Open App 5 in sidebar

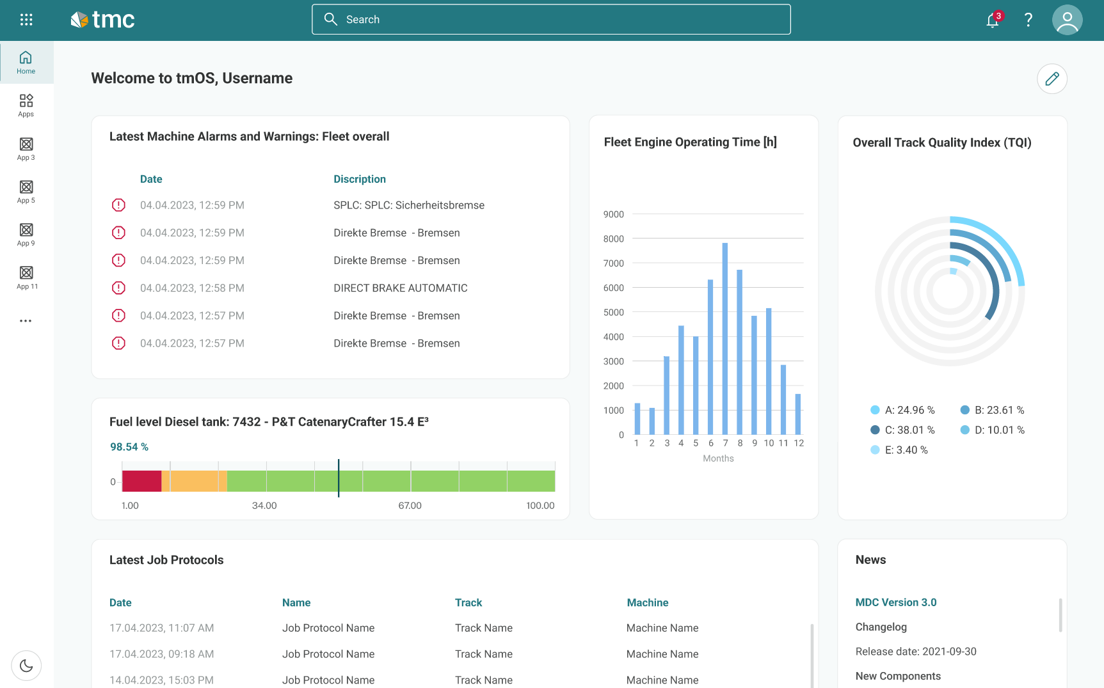(26, 192)
